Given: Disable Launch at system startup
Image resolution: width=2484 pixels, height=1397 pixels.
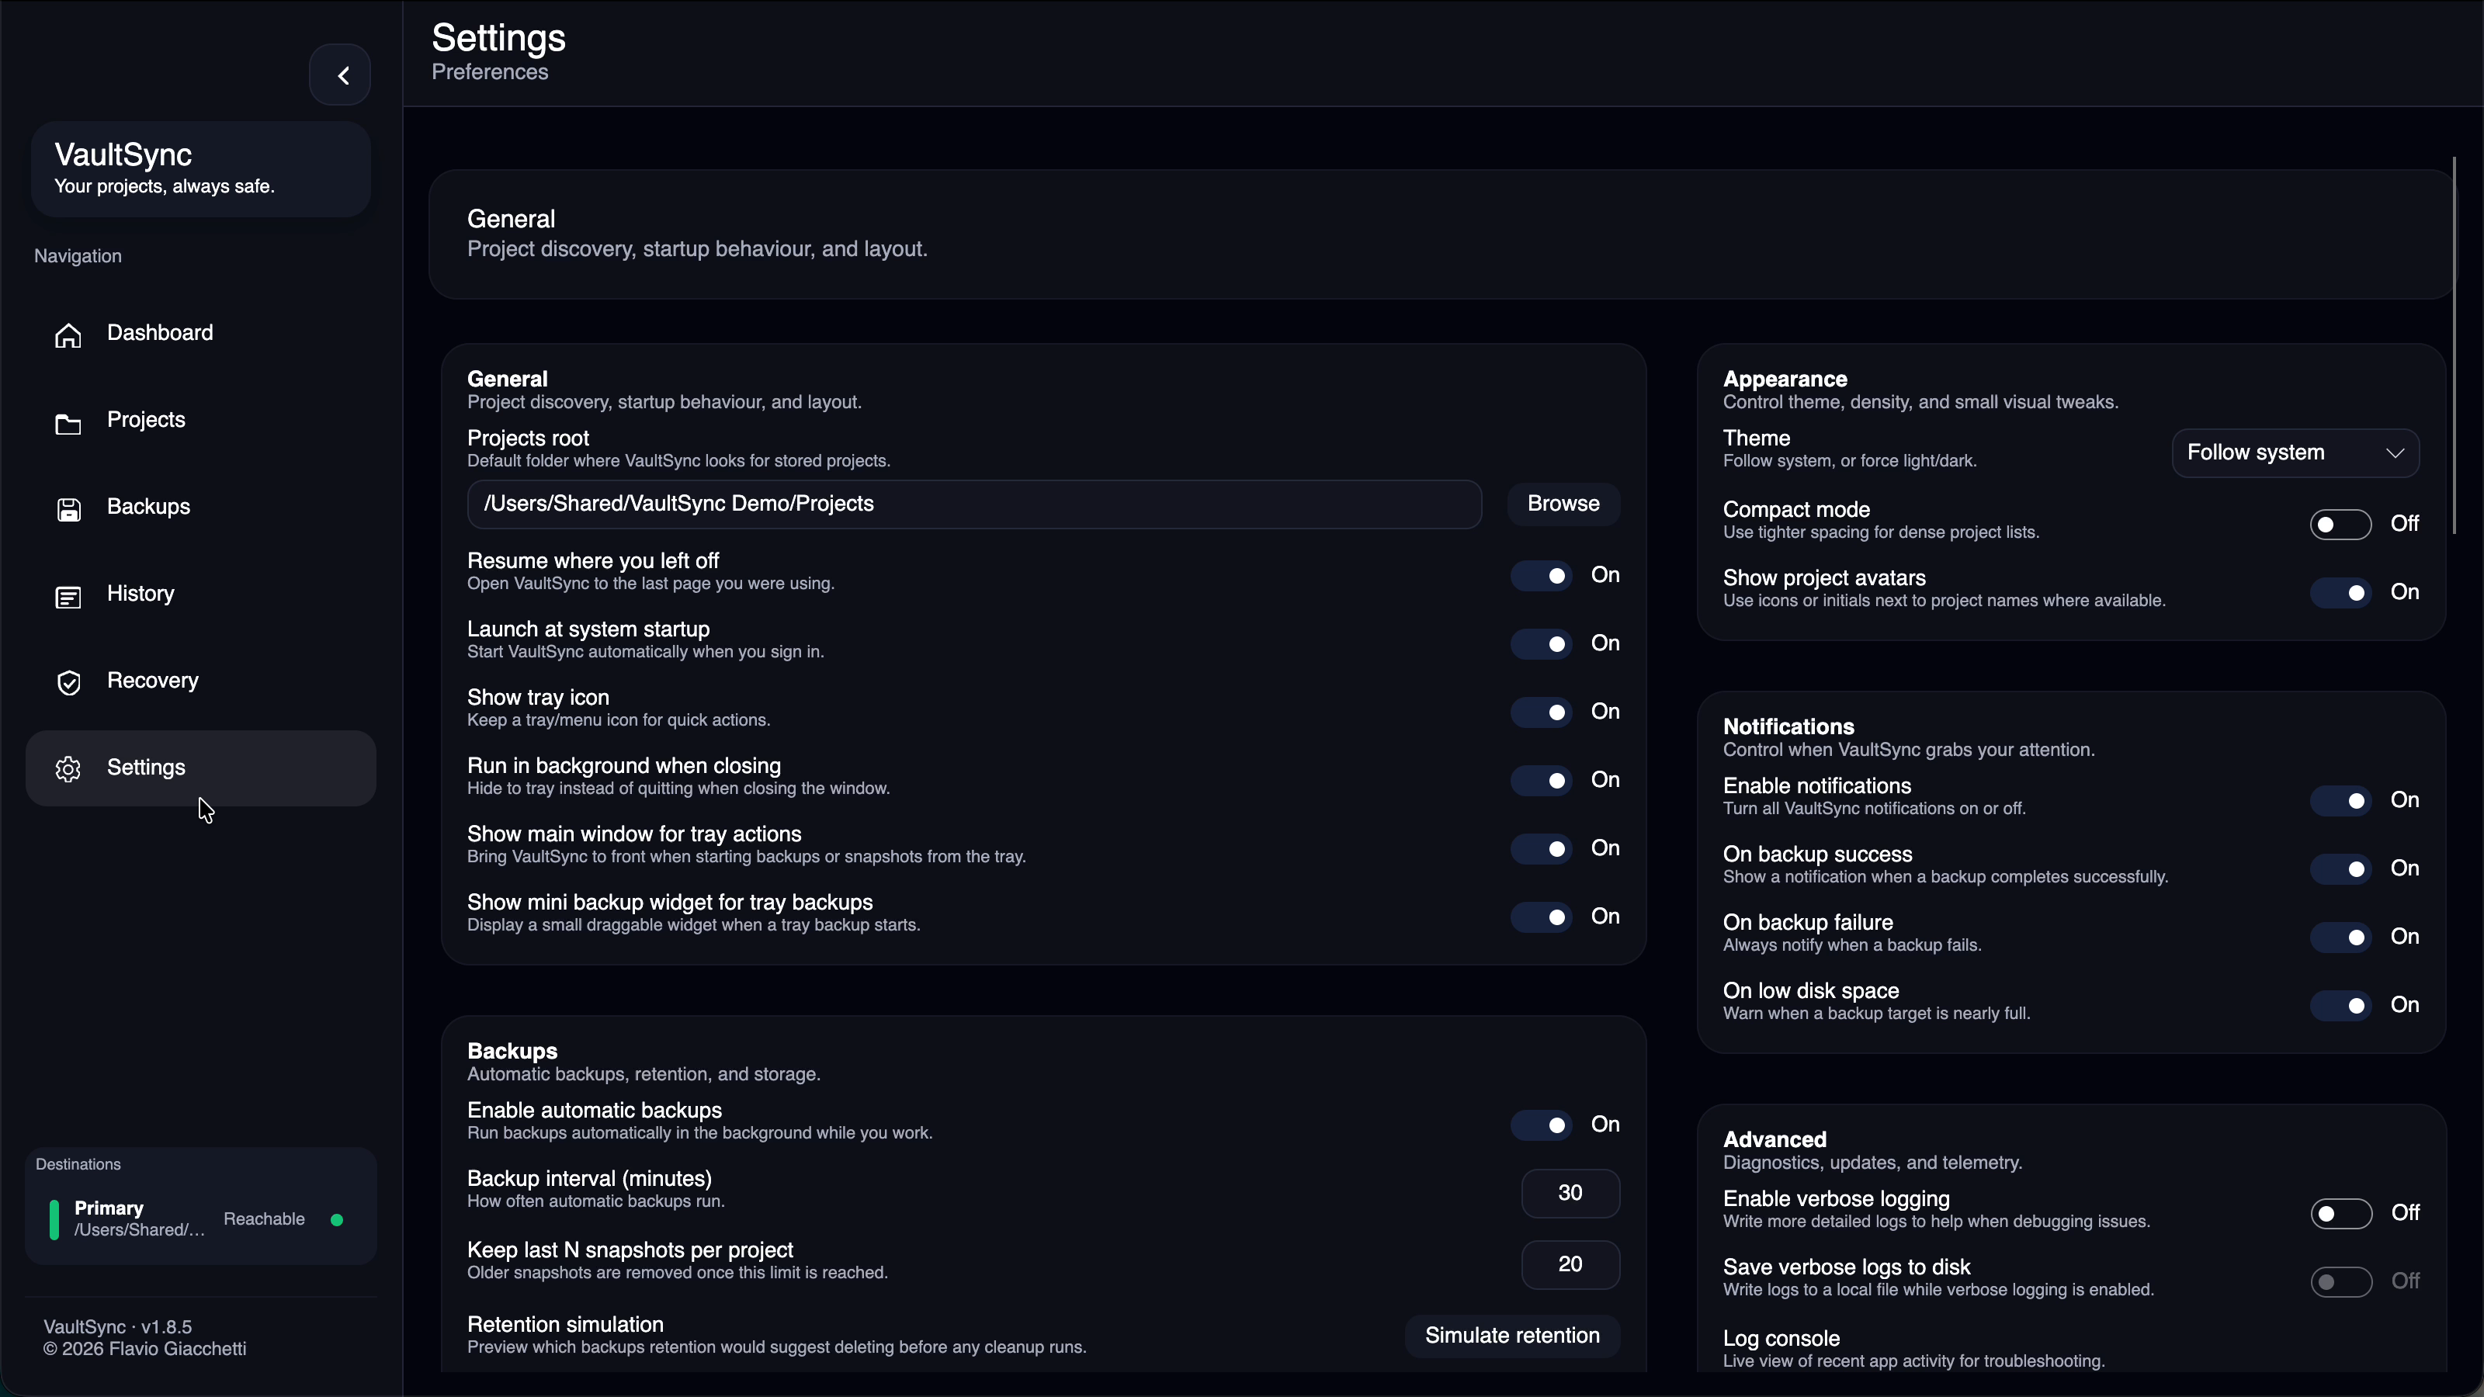Looking at the screenshot, I should click(x=1541, y=644).
